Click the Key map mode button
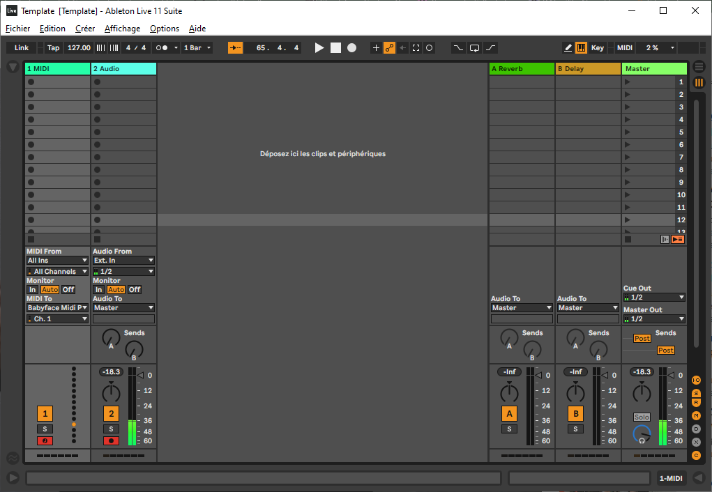712x492 pixels. click(x=597, y=48)
